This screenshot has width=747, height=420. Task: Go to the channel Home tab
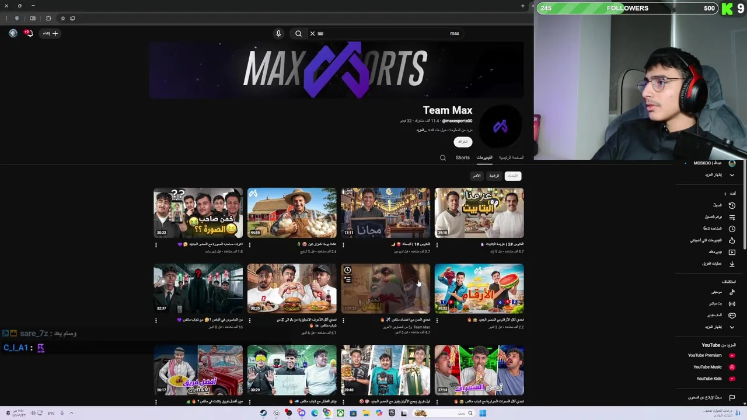tap(511, 157)
